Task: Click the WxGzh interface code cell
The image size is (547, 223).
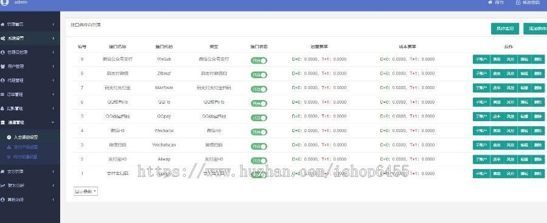Action: [164, 59]
